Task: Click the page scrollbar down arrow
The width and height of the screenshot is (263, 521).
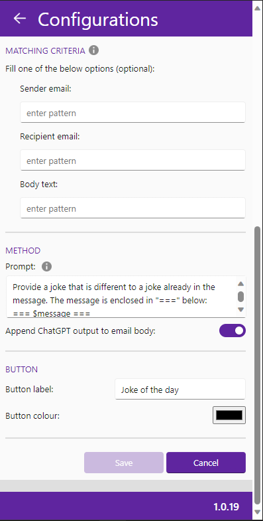Action: (x=257, y=512)
